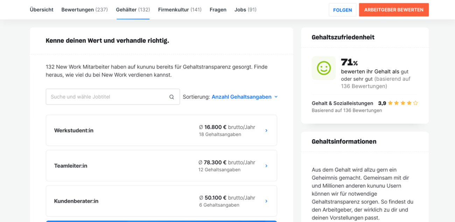The width and height of the screenshot is (455, 222).
Task: Click the Kenne deinen Wert heading
Action: pos(107,41)
